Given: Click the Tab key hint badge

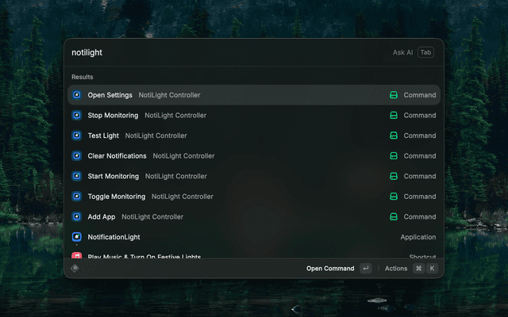Looking at the screenshot, I should (426, 52).
